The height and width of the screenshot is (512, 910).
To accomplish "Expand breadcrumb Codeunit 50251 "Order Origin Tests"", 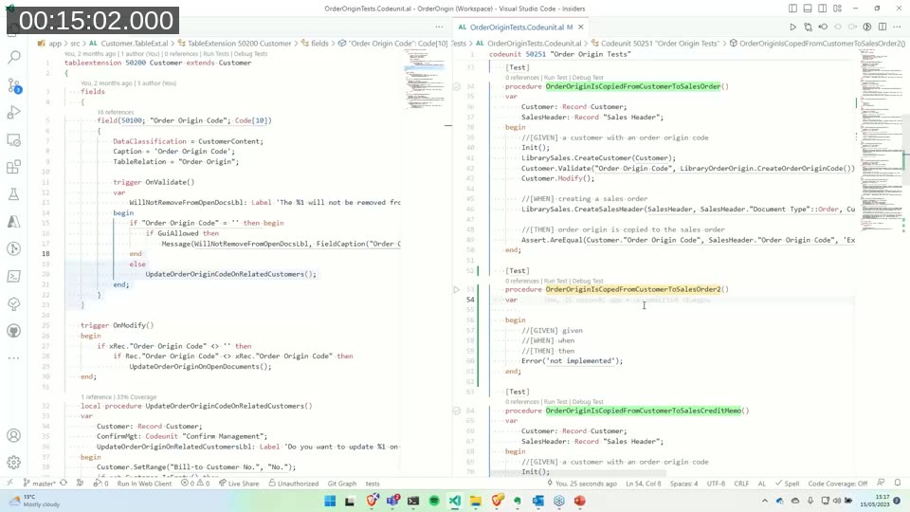I will click(660, 43).
